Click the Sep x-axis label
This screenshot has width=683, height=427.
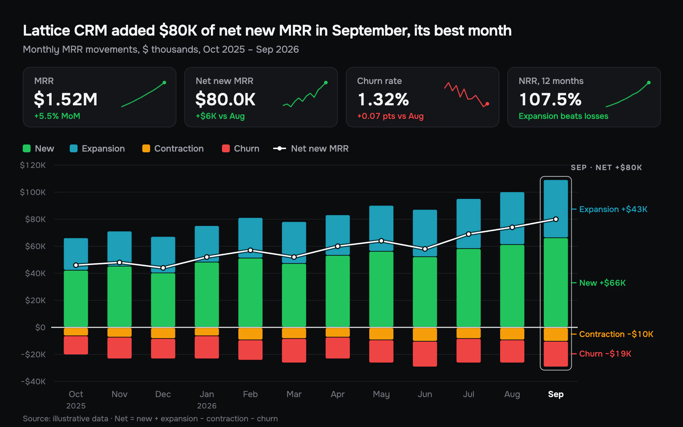point(556,394)
